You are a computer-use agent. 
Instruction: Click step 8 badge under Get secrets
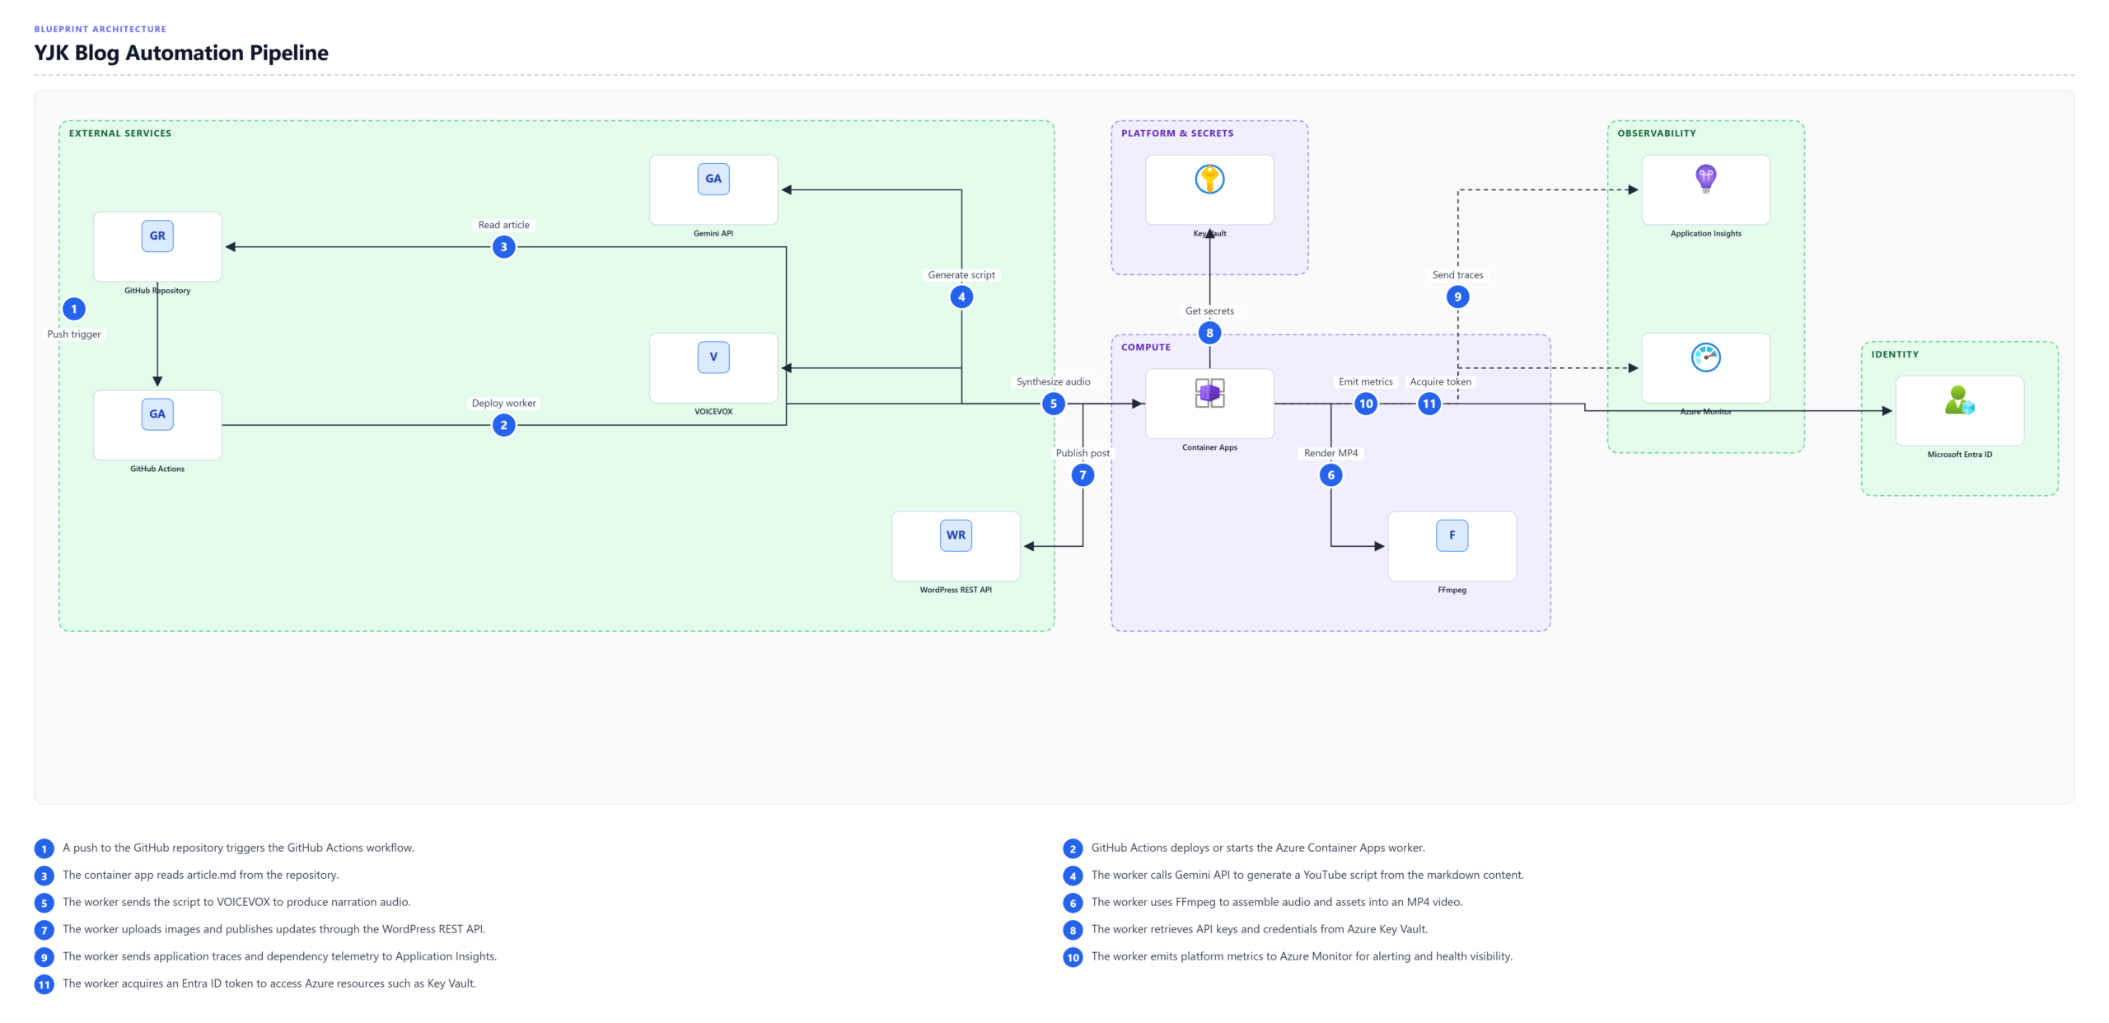[x=1209, y=333]
